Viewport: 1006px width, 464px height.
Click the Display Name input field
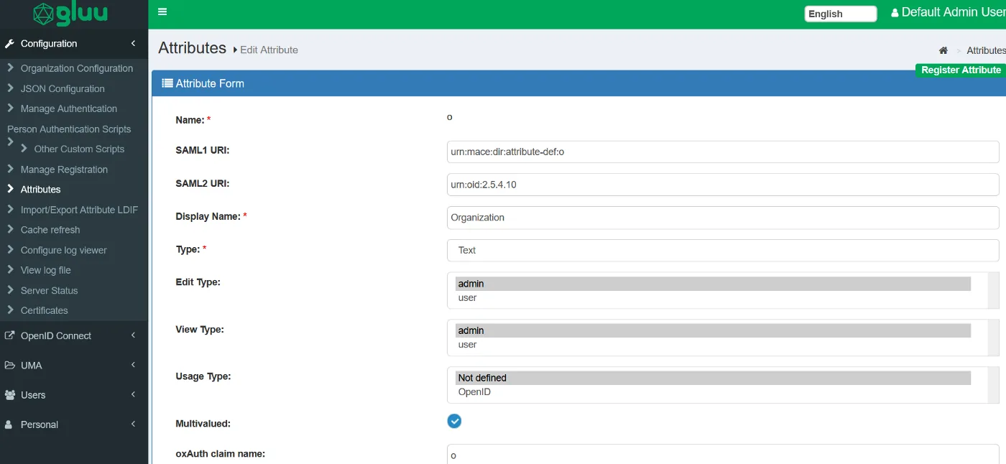723,218
